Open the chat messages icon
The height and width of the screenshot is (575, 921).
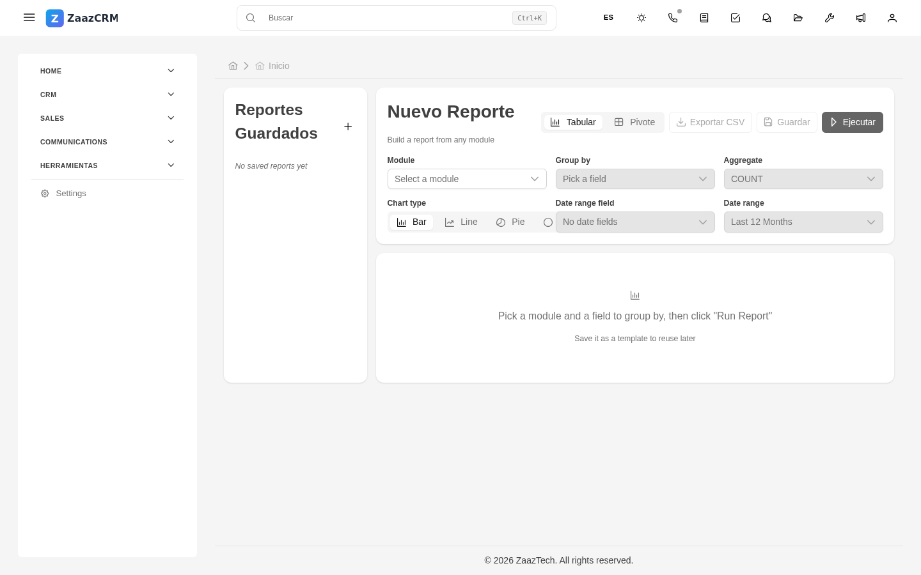(x=767, y=18)
